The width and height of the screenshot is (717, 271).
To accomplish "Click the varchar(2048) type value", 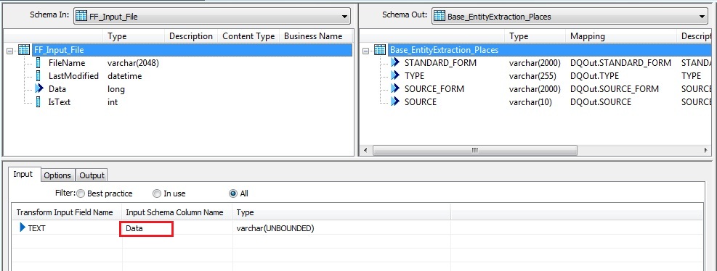I will (x=133, y=63).
